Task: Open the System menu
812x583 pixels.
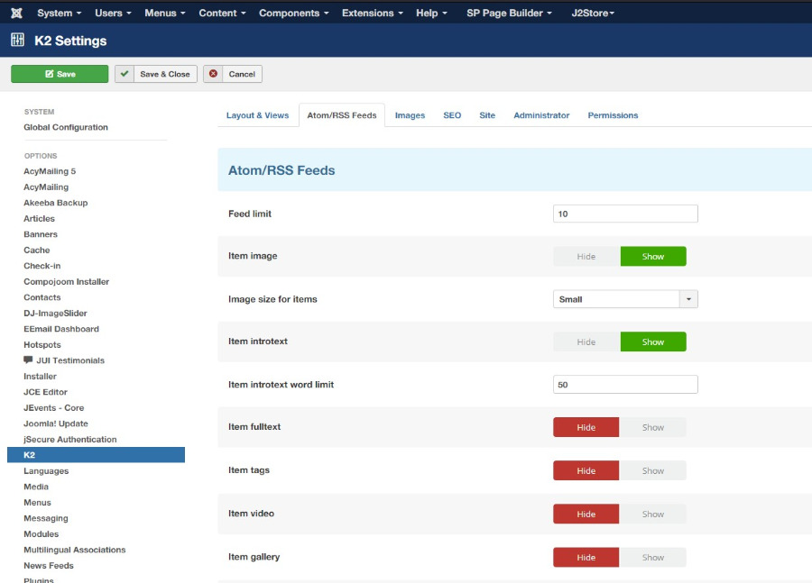Action: pyautogui.click(x=59, y=13)
